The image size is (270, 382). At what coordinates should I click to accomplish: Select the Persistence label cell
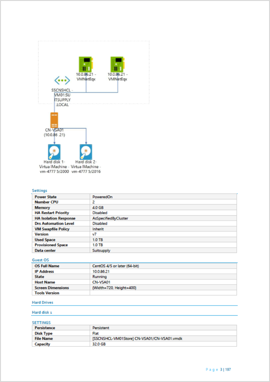61,328
